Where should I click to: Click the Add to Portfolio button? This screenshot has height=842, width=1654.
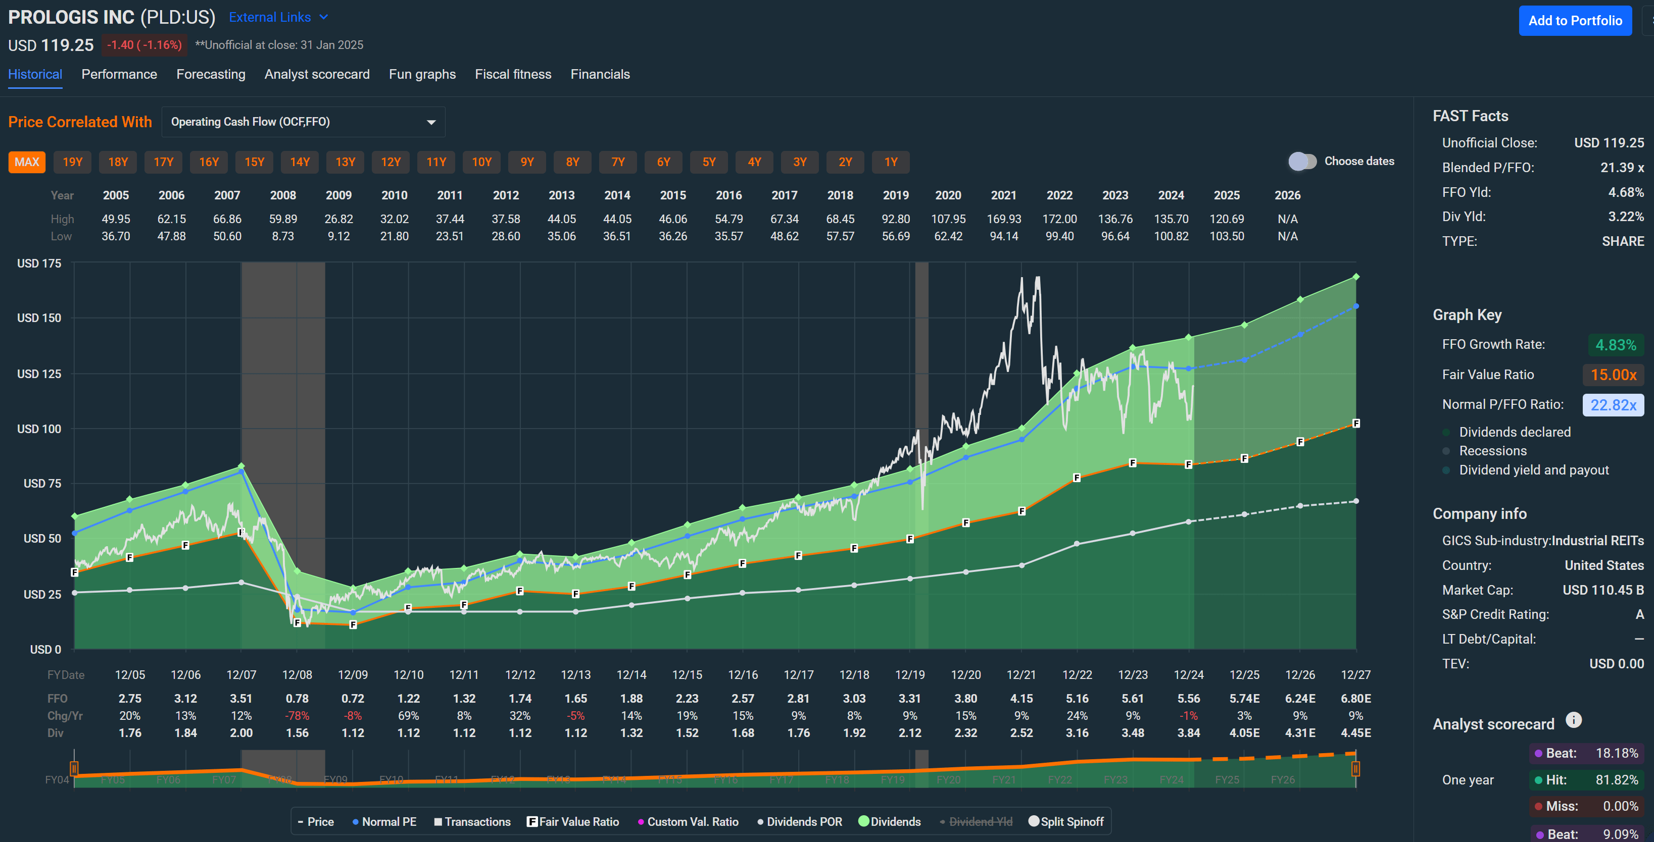tap(1575, 21)
